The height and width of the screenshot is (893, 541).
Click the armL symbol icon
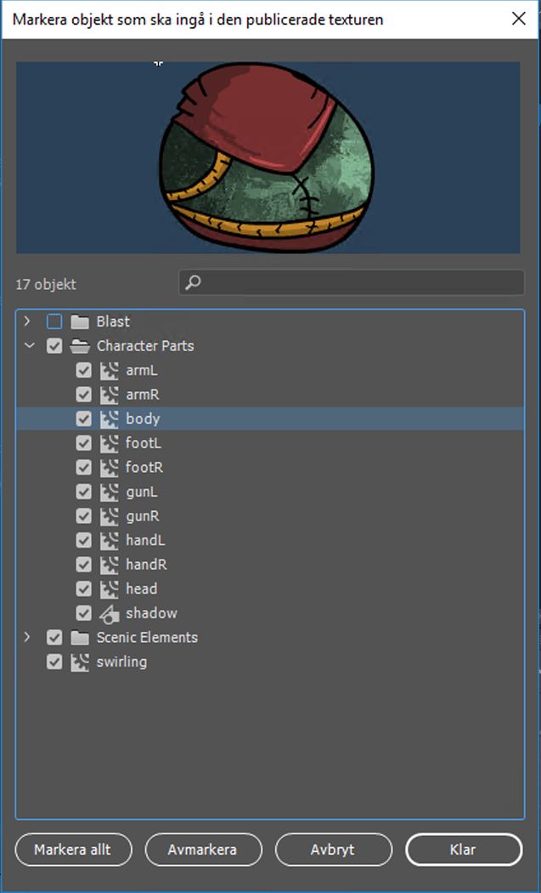coord(110,370)
